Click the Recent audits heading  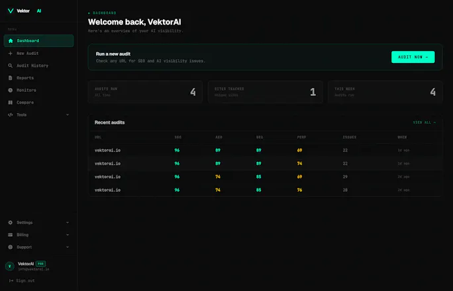point(110,122)
